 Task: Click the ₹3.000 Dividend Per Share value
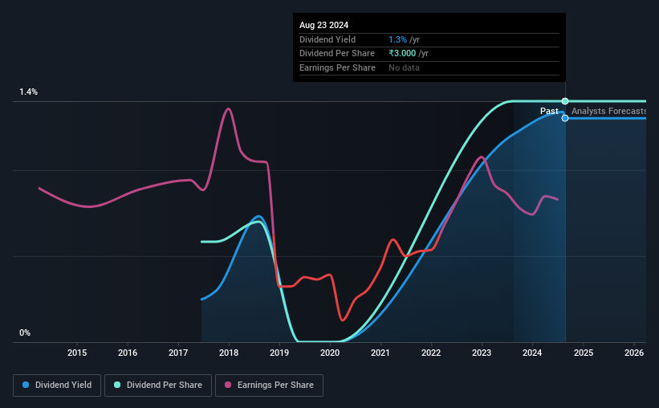tap(402, 54)
